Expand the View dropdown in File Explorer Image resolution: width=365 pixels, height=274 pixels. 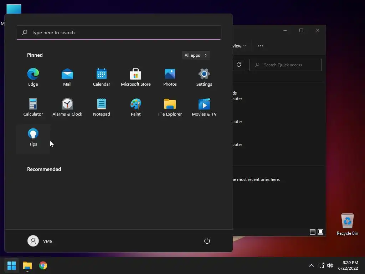coord(239,46)
